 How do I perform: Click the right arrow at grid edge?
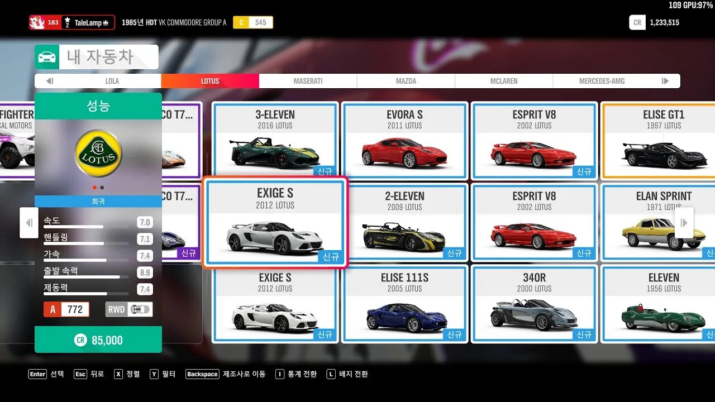point(684,223)
